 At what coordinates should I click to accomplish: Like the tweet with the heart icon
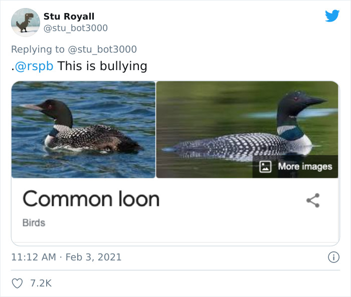17,283
